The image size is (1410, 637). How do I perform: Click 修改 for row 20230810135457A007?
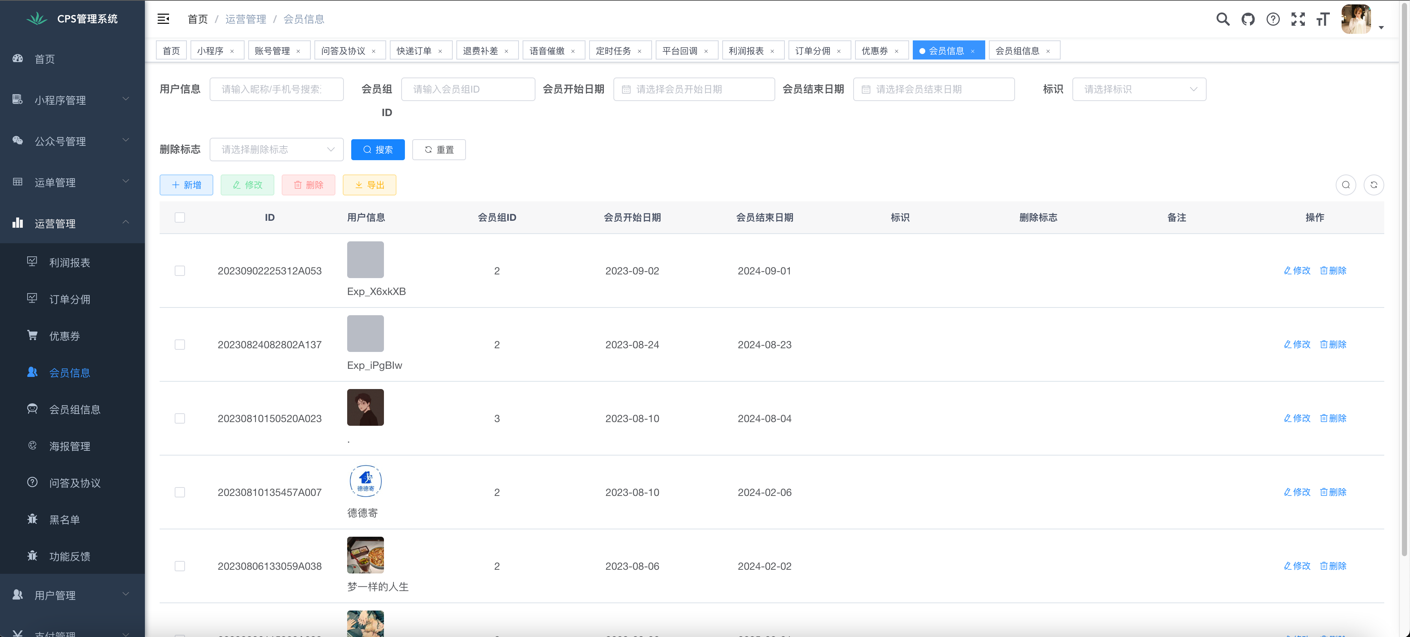pos(1297,492)
